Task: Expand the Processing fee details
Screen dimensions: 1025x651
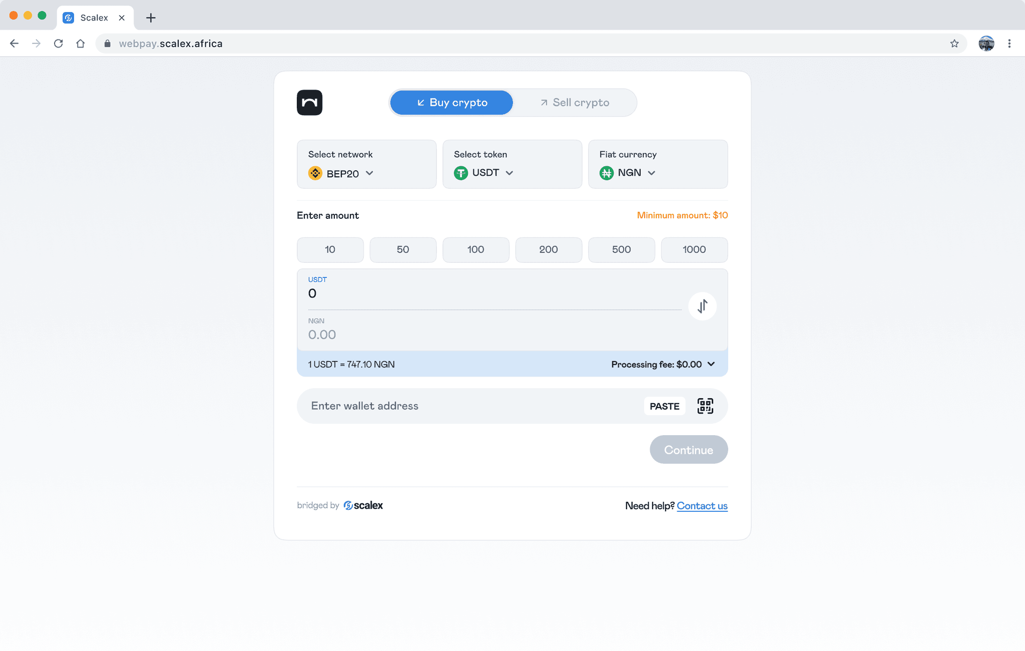Action: (x=663, y=364)
